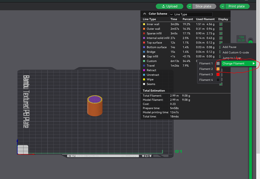Click the Percent column header

coord(188,19)
